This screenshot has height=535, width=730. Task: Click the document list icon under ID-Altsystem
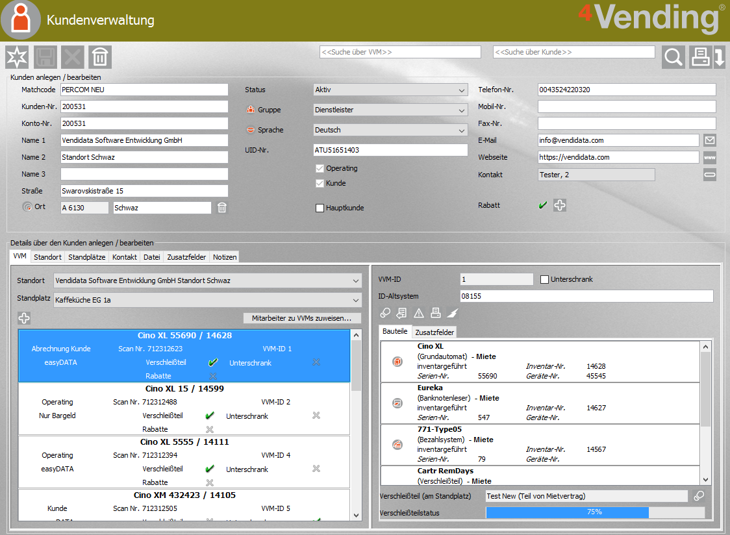(401, 314)
